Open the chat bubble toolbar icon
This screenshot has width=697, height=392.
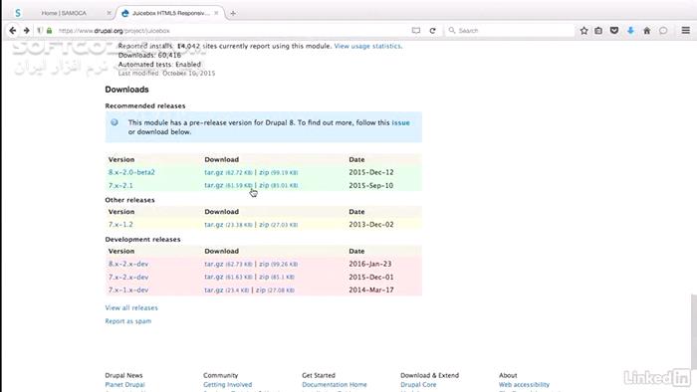663,31
